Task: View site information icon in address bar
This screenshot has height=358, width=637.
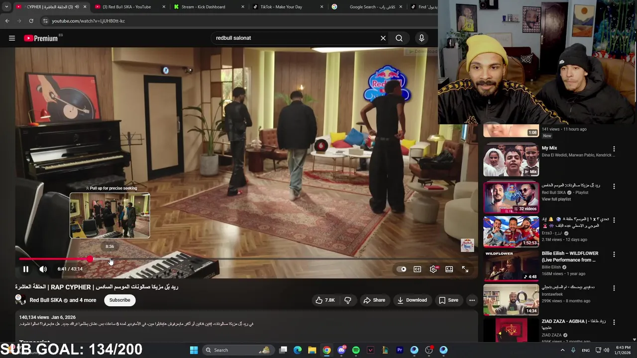Action: click(x=45, y=21)
